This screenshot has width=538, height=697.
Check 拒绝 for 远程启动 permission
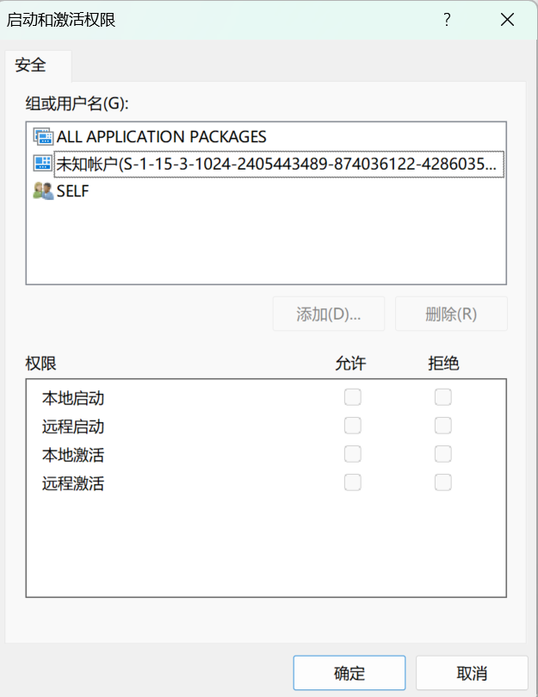(442, 425)
